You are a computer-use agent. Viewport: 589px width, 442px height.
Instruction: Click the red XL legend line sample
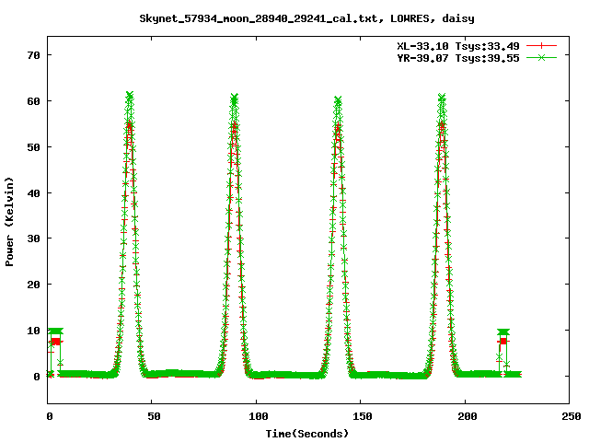tap(541, 46)
